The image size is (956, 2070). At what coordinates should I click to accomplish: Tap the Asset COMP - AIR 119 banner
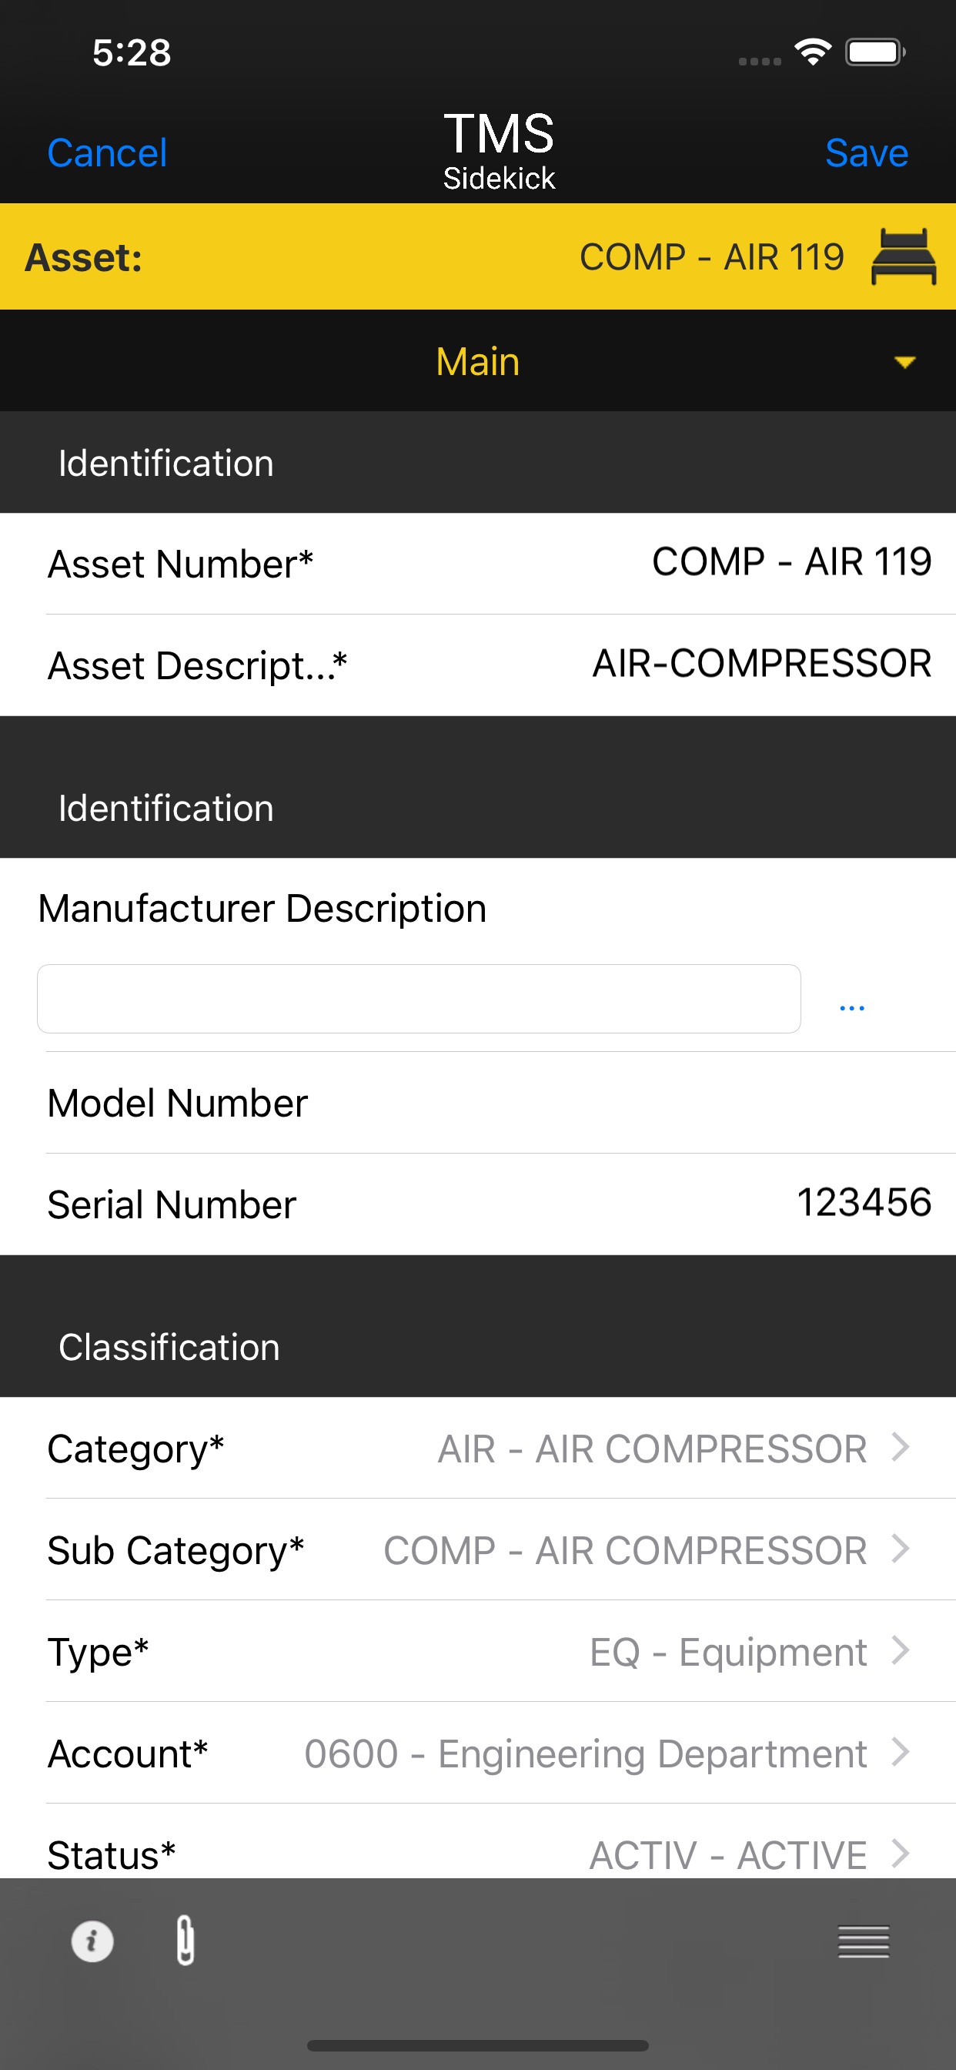[478, 256]
